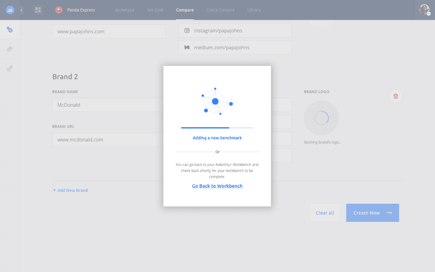Viewport: 435px width, 272px height.
Task: Click the .ai logo icon
Action: pyautogui.click(x=10, y=10)
